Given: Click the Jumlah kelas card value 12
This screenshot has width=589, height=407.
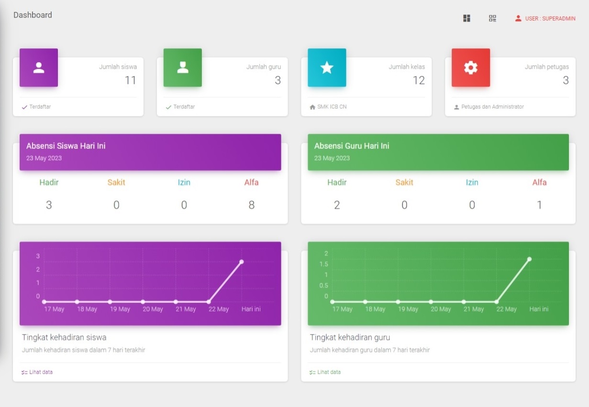Looking at the screenshot, I should (419, 80).
